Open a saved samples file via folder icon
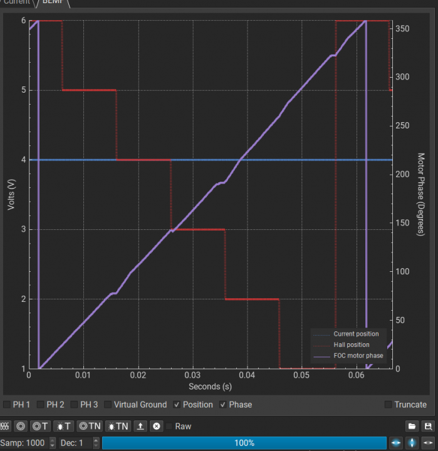Screen dimensions: 438x451 [412, 426]
